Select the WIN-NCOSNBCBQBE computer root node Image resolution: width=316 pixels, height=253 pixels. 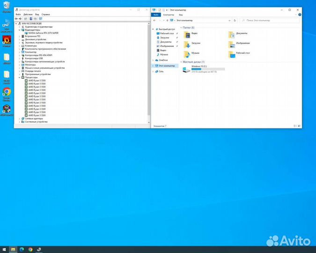click(x=31, y=23)
